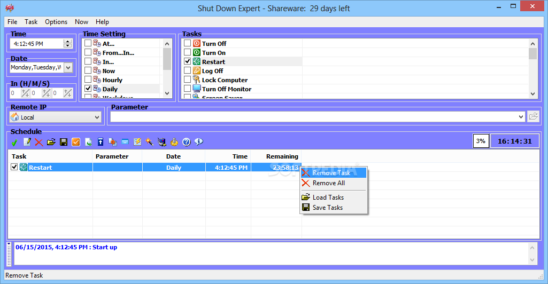Click the Parameter column header

point(118,156)
